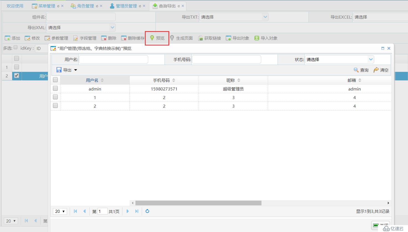Open 字段管理 field management
The width and height of the screenshot is (408, 232).
[x=85, y=38]
